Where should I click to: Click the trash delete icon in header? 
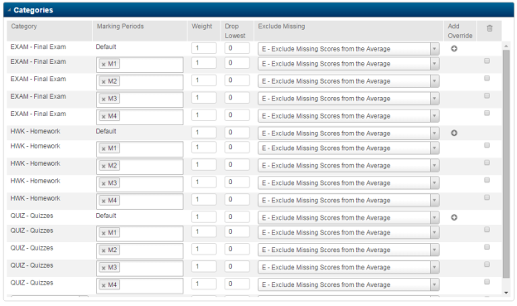click(490, 28)
